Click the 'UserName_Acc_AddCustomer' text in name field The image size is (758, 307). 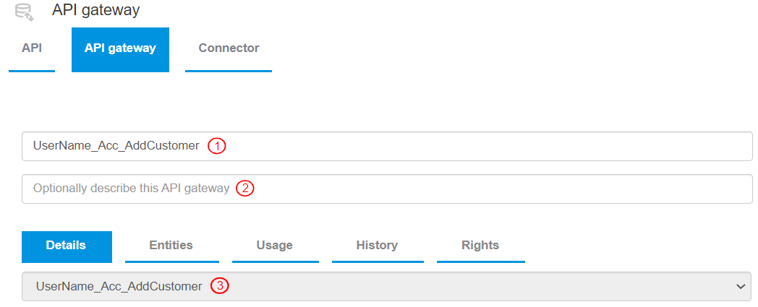(116, 146)
